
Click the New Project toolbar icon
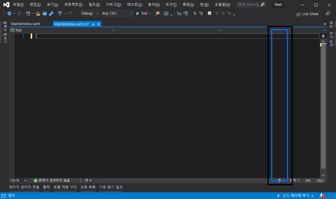(28, 13)
